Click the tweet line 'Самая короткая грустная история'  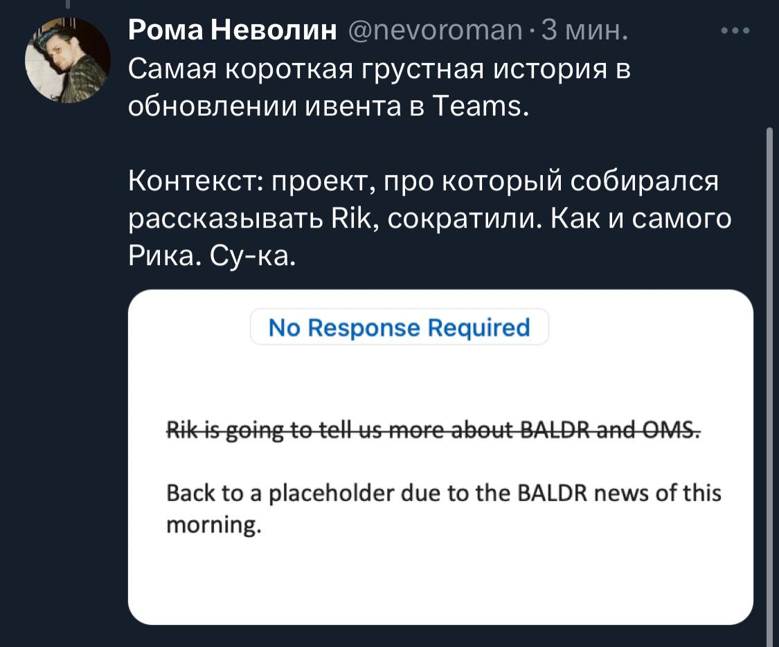click(x=379, y=68)
